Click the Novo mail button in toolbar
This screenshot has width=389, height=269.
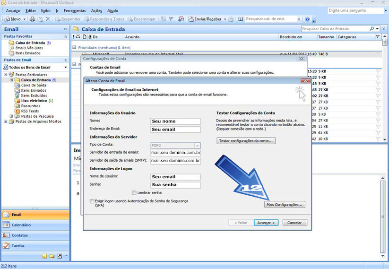click(x=13, y=19)
